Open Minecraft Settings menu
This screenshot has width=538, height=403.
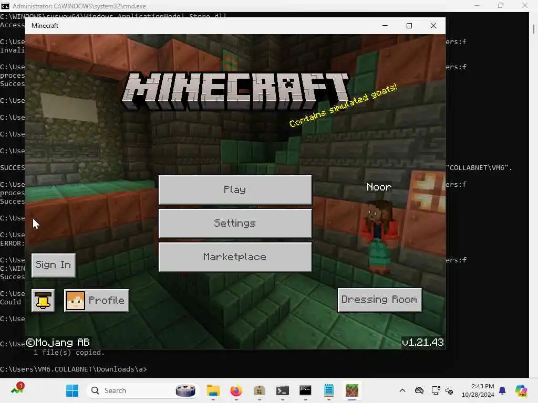(235, 224)
